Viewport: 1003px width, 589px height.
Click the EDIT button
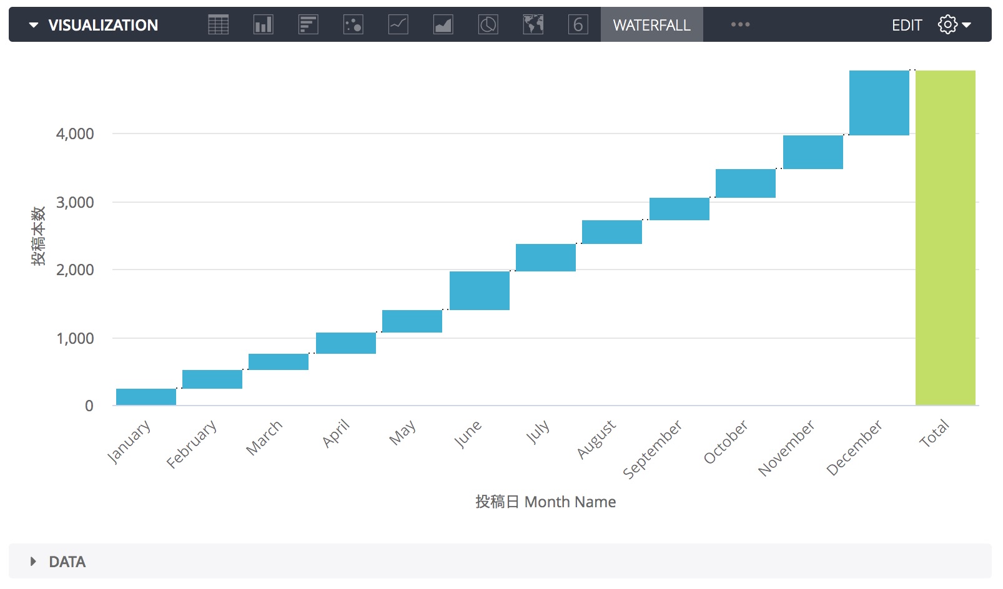click(x=907, y=26)
